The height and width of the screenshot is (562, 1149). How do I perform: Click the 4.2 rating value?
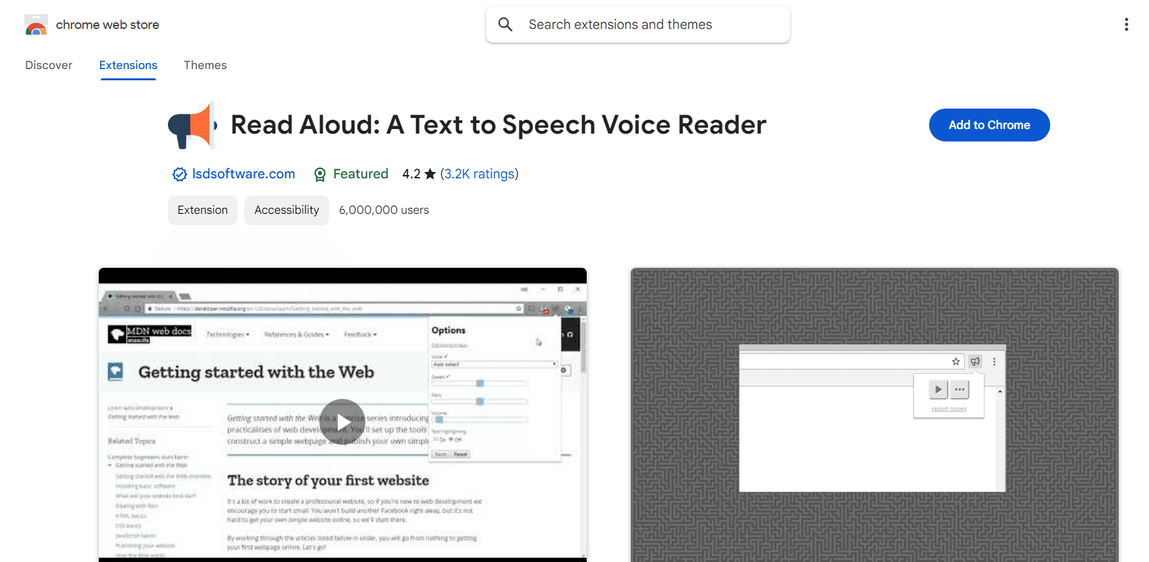(x=412, y=174)
